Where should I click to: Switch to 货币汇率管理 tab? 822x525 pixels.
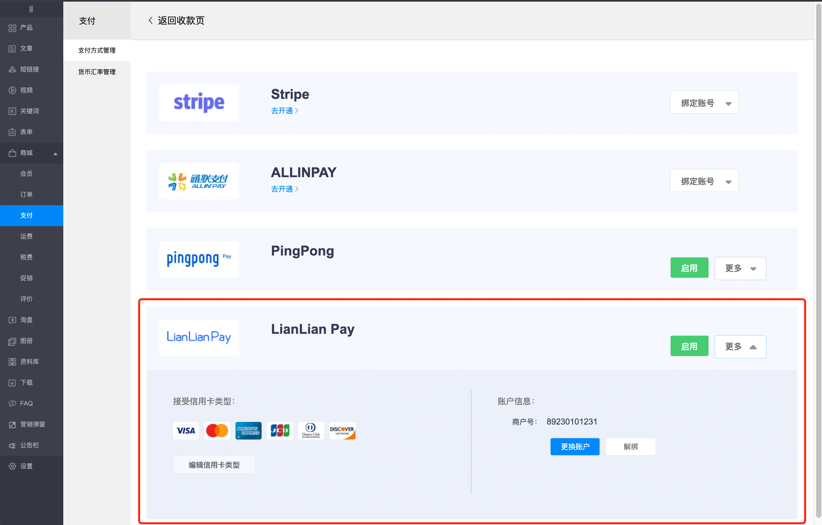(x=97, y=72)
